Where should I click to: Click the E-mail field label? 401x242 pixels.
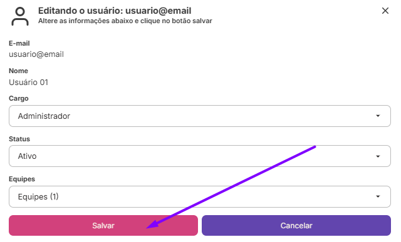(x=19, y=43)
